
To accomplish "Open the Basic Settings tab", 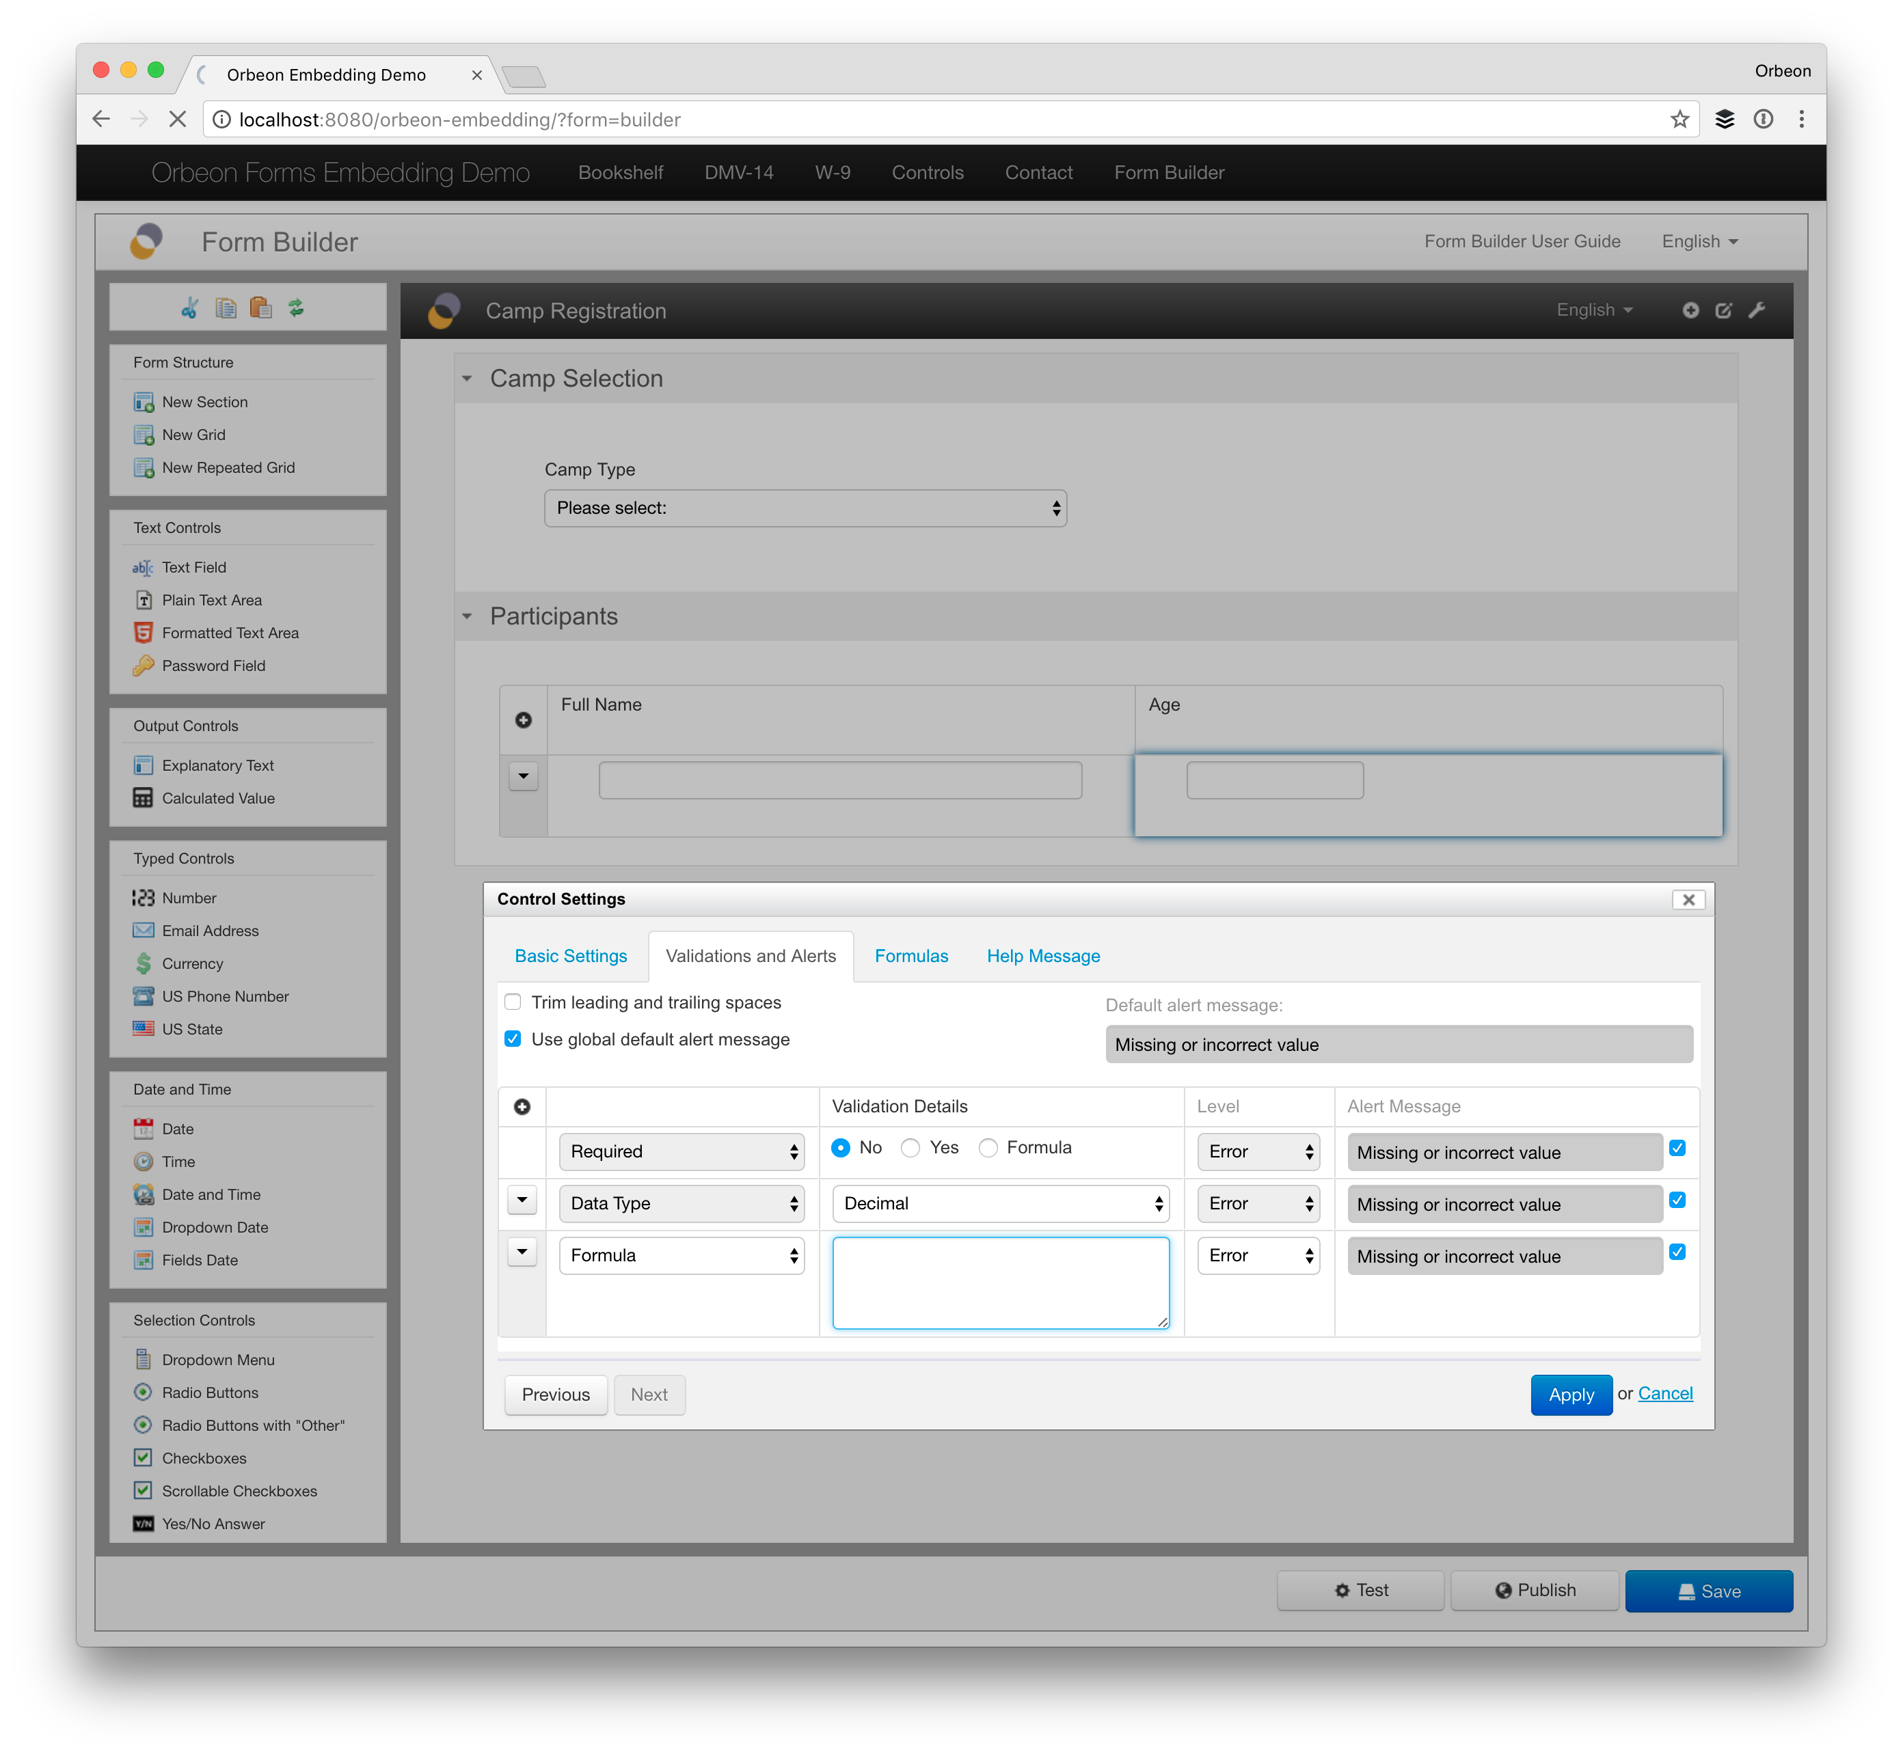I will (570, 956).
